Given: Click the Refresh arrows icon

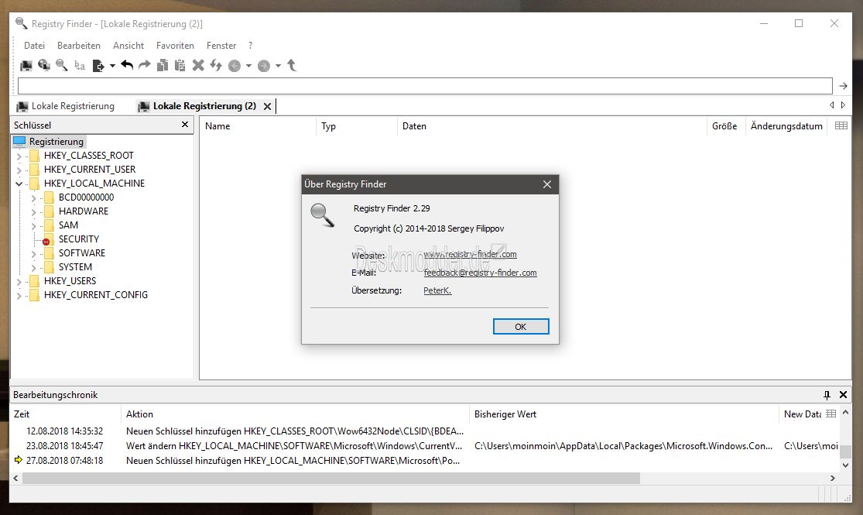Looking at the screenshot, I should point(216,66).
